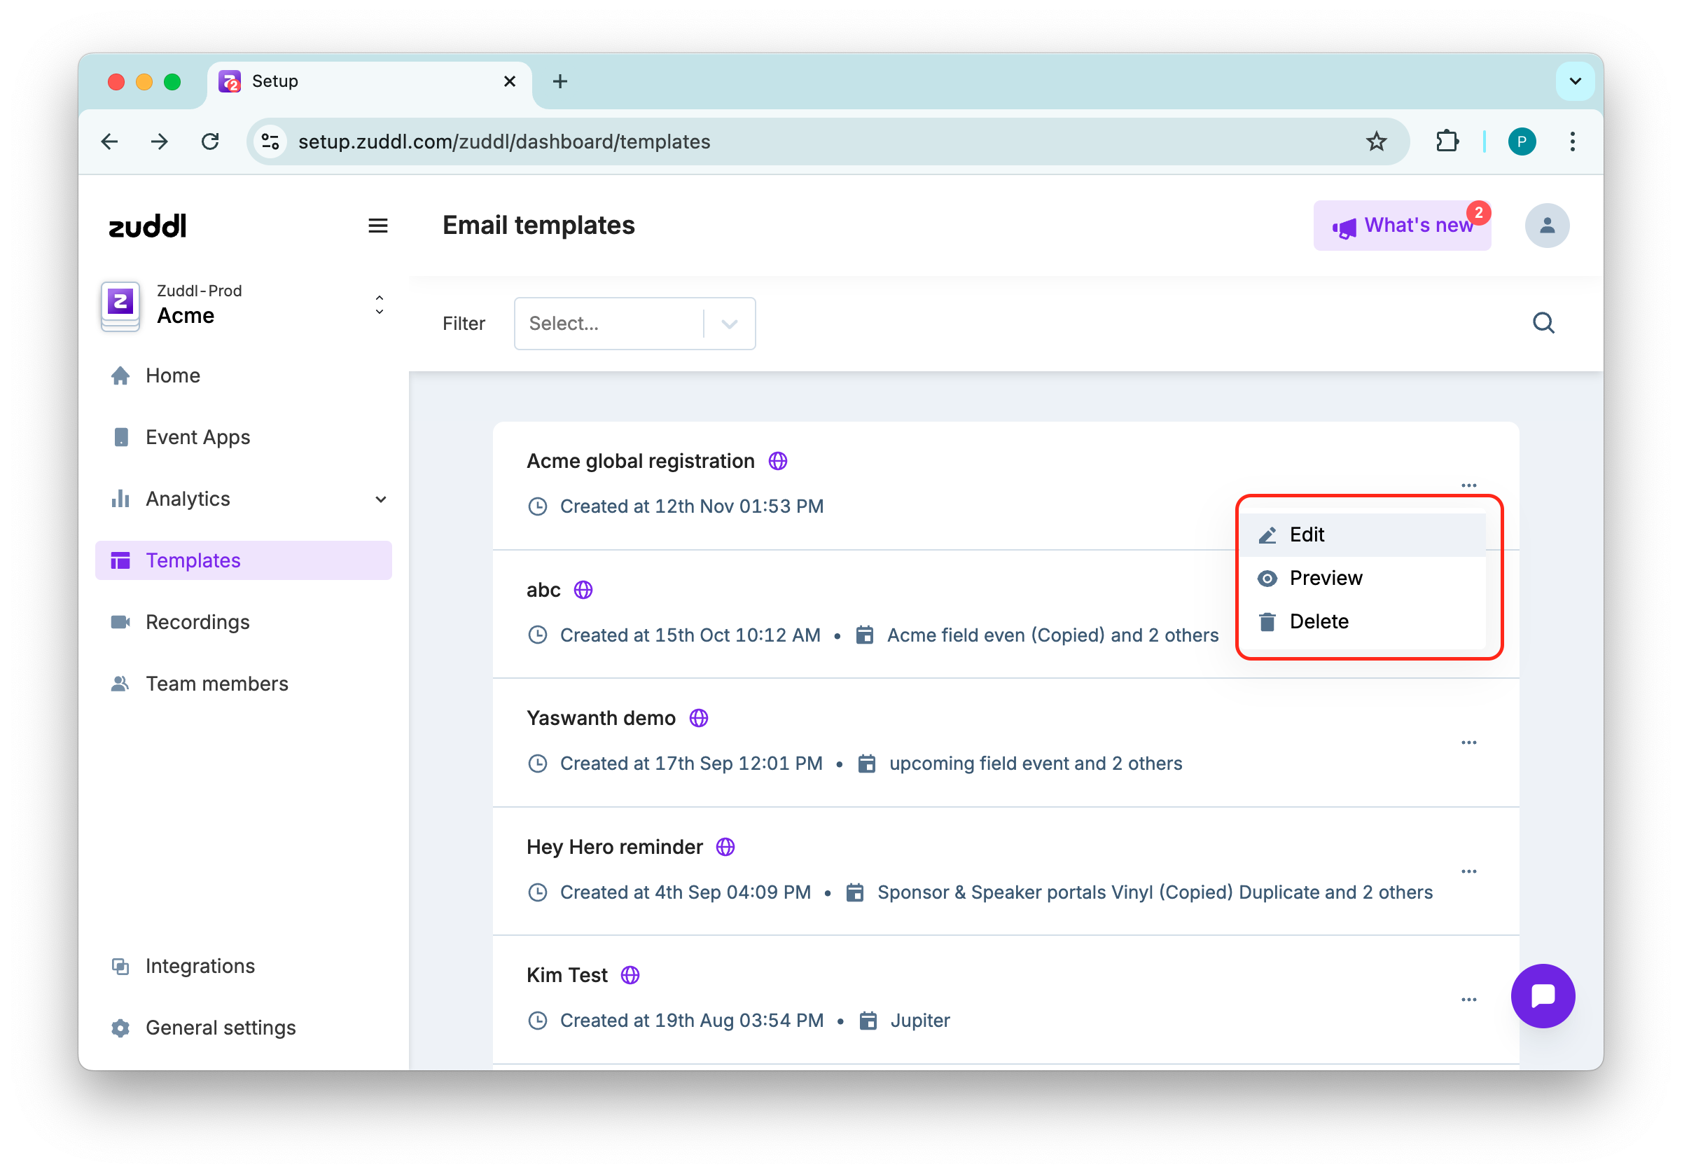The image size is (1682, 1174).
Task: Open the chat support bubble
Action: [x=1542, y=995]
